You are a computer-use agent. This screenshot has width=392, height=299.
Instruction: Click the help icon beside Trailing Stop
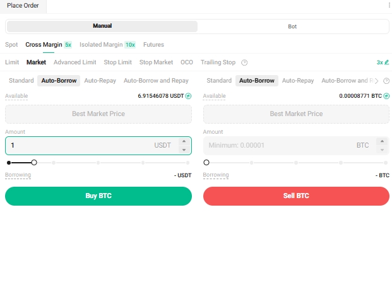pos(244,62)
